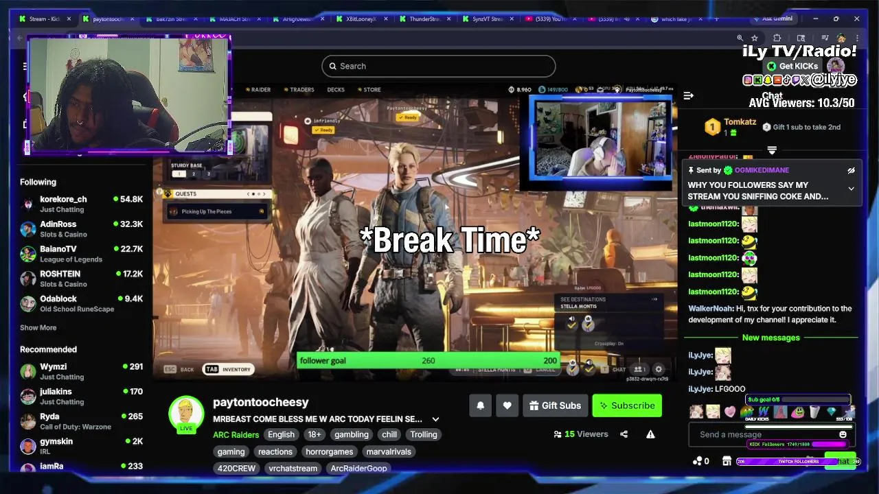Switch to Stream - Kick browser tab
Viewport: 879px width, 494px height.
point(45,19)
